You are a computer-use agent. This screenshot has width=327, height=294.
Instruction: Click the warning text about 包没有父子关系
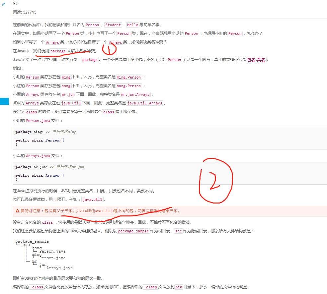pyautogui.click(x=100, y=211)
